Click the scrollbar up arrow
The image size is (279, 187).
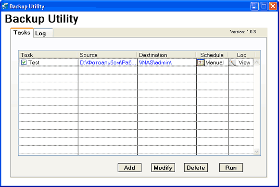(256, 62)
